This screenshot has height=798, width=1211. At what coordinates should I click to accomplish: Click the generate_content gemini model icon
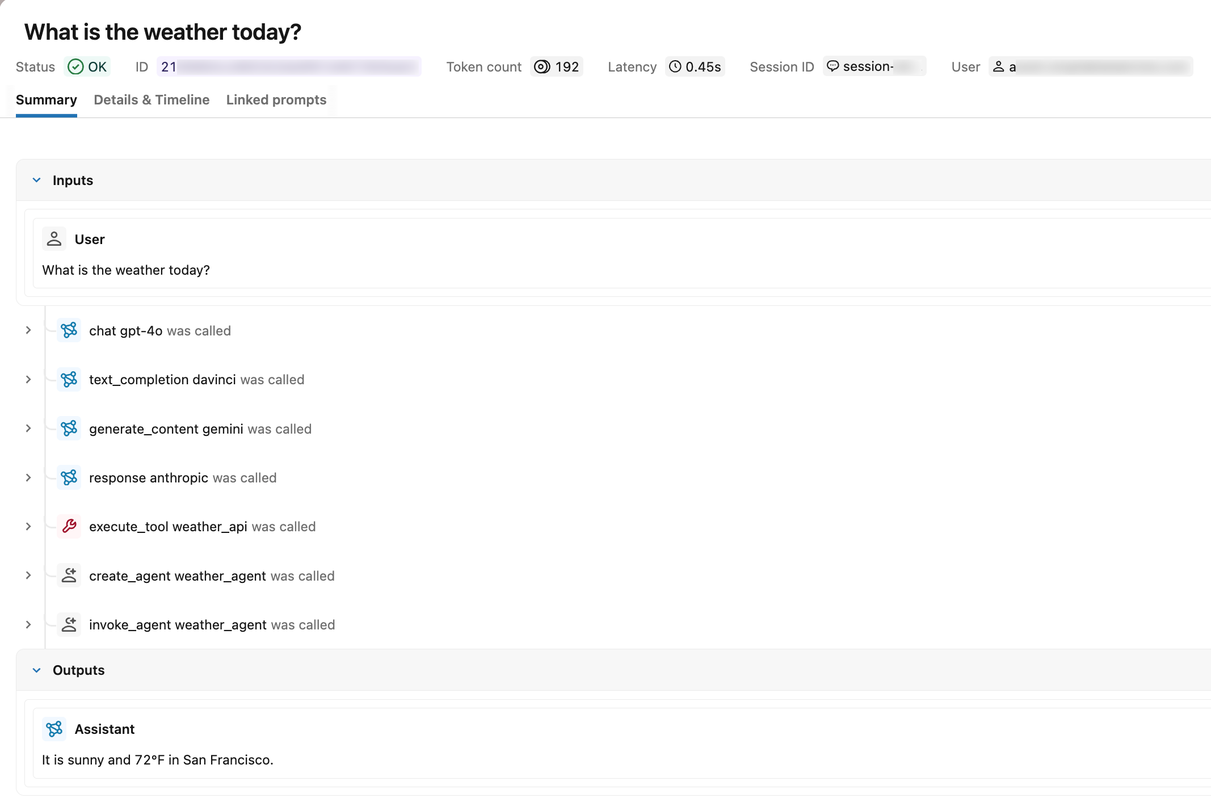[x=69, y=429]
